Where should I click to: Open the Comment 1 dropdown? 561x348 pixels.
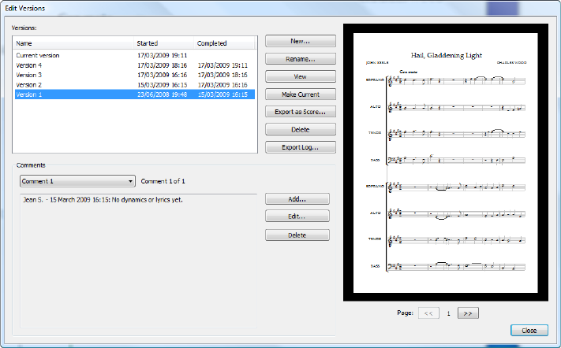click(77, 181)
